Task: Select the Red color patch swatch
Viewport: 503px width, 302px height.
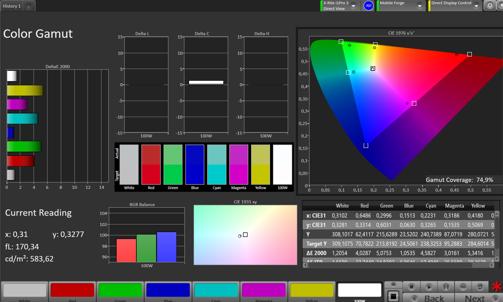Action: click(x=72, y=290)
